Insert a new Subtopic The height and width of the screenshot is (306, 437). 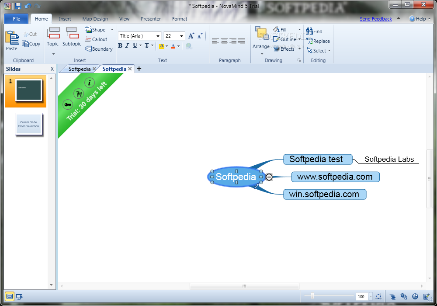[72, 37]
